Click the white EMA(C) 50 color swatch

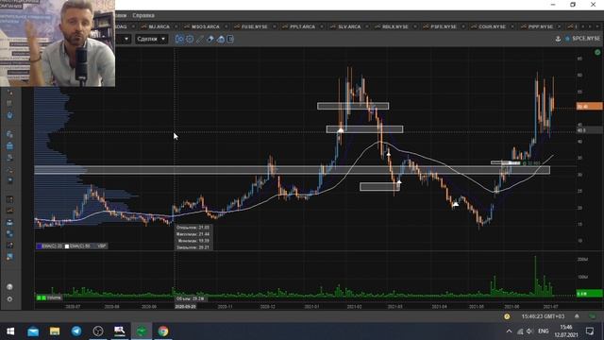[x=67, y=246]
